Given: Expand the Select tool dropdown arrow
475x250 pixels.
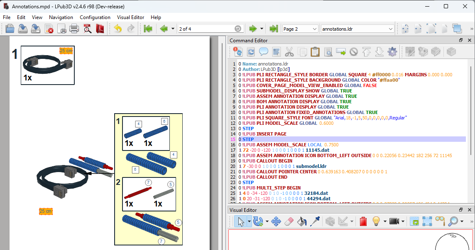Looking at the screenshot, I should pyautogui.click(x=249, y=221).
